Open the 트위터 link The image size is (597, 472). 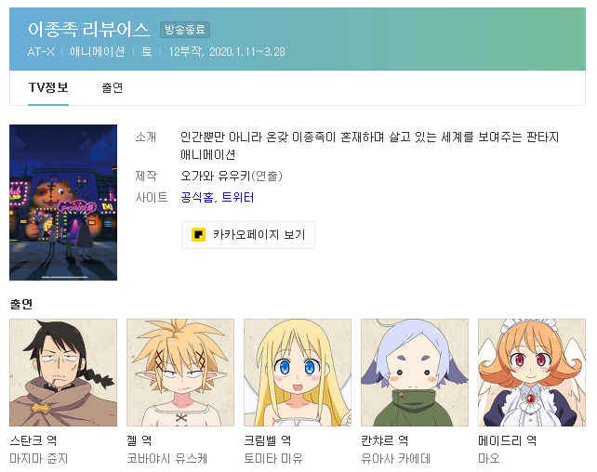pyautogui.click(x=237, y=197)
